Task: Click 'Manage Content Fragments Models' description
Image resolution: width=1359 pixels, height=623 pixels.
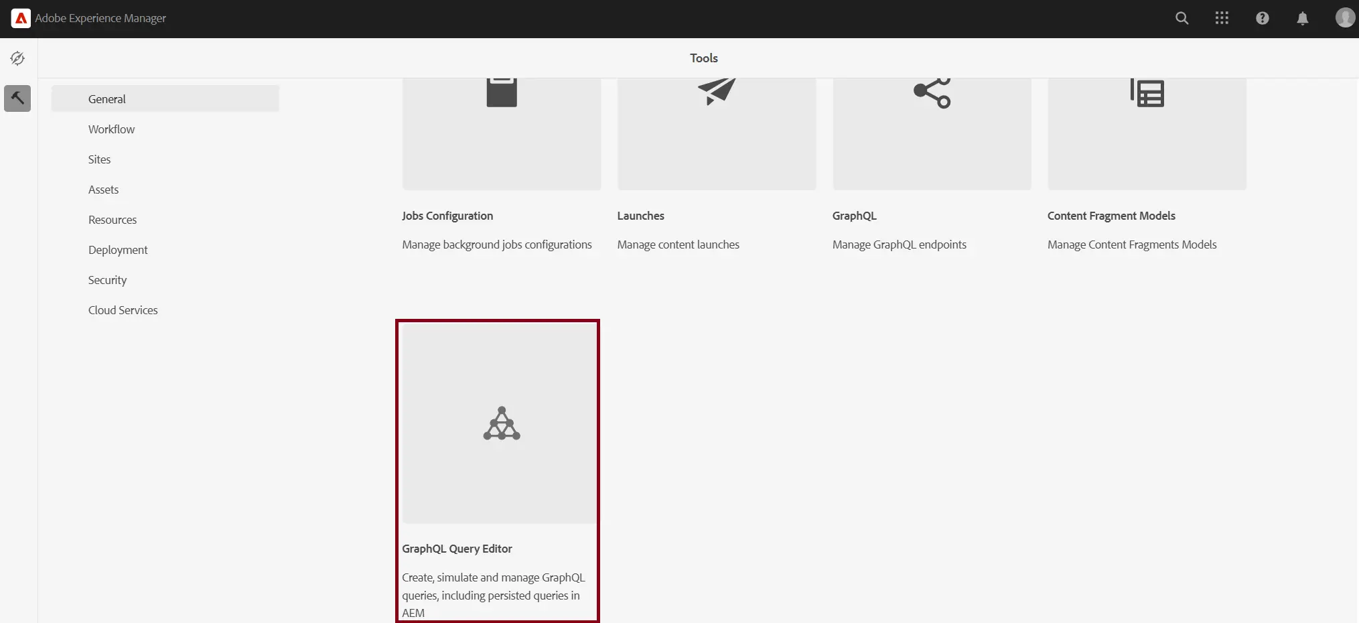Action: click(x=1132, y=245)
